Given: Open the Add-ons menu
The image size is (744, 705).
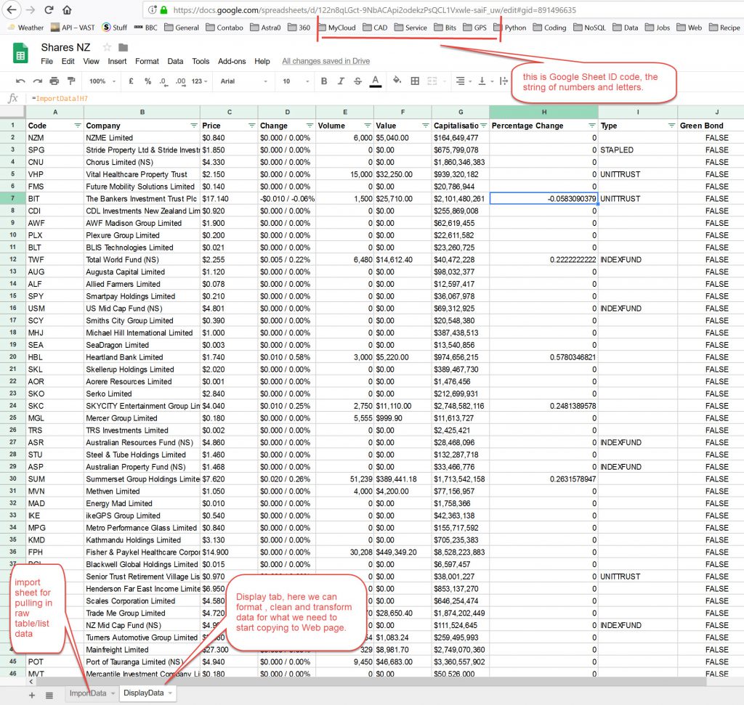Looking at the screenshot, I should [x=232, y=62].
